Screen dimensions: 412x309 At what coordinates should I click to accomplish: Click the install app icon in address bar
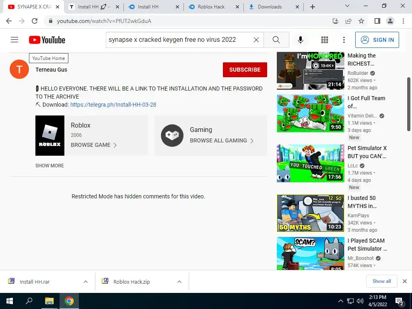coord(335,21)
